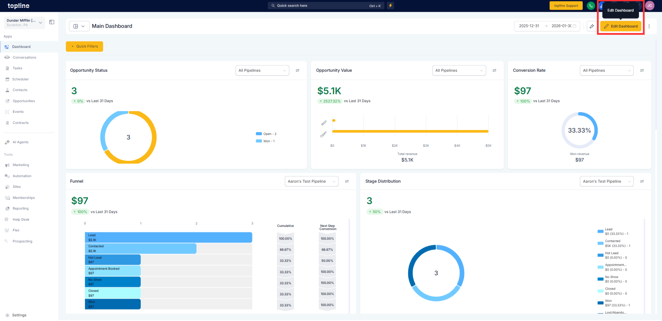Open Funnel widget filter settings icon
This screenshot has width=662, height=321.
click(x=347, y=181)
